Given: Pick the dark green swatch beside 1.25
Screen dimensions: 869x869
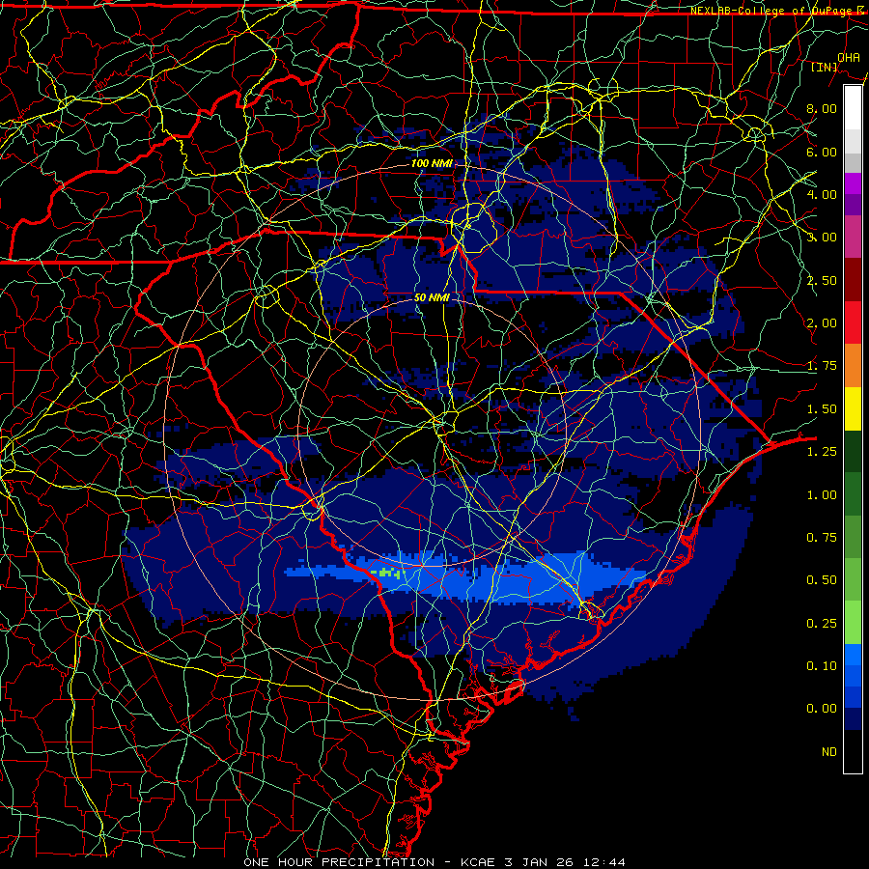Looking at the screenshot, I should tap(853, 451).
